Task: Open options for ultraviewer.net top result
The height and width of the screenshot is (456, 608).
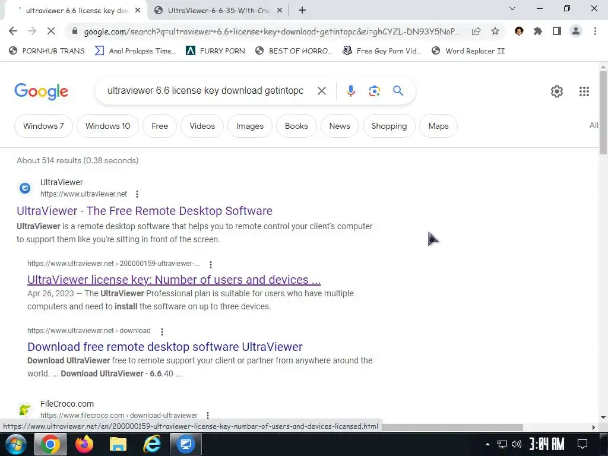Action: point(137,194)
